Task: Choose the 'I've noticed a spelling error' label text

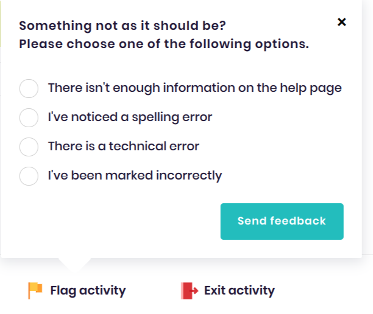Action: click(130, 117)
